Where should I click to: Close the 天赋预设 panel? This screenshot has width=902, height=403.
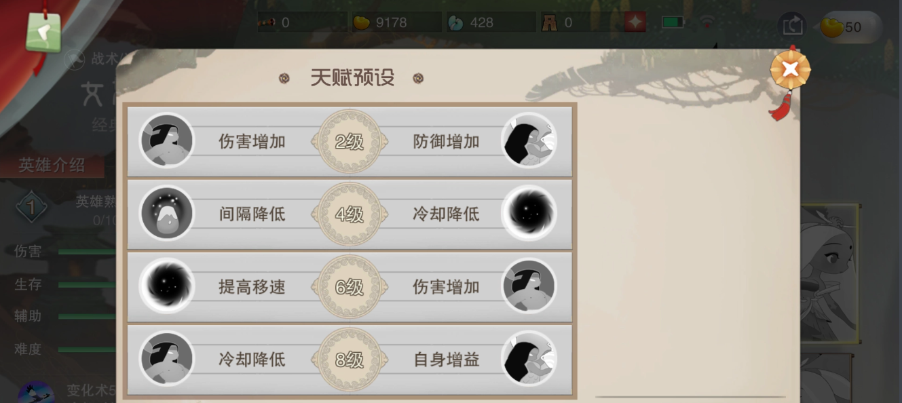[790, 69]
